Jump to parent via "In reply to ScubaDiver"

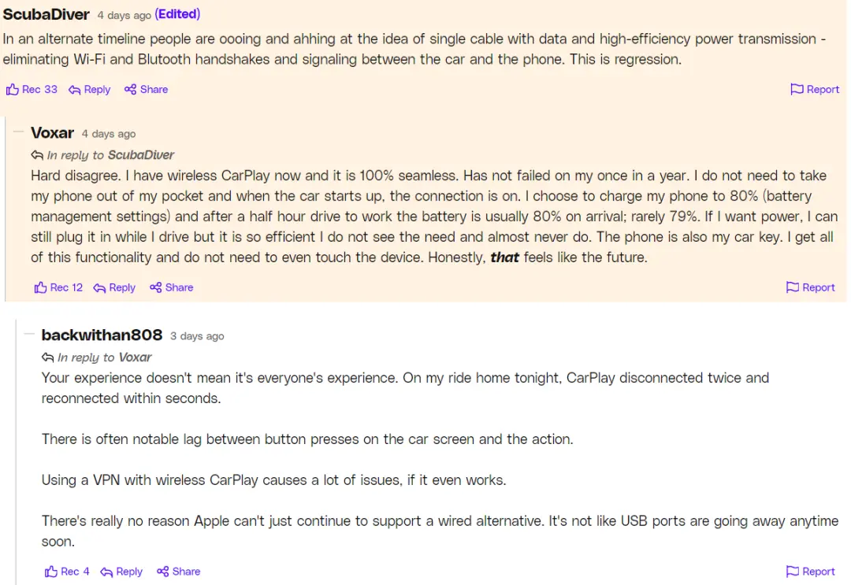tap(110, 155)
